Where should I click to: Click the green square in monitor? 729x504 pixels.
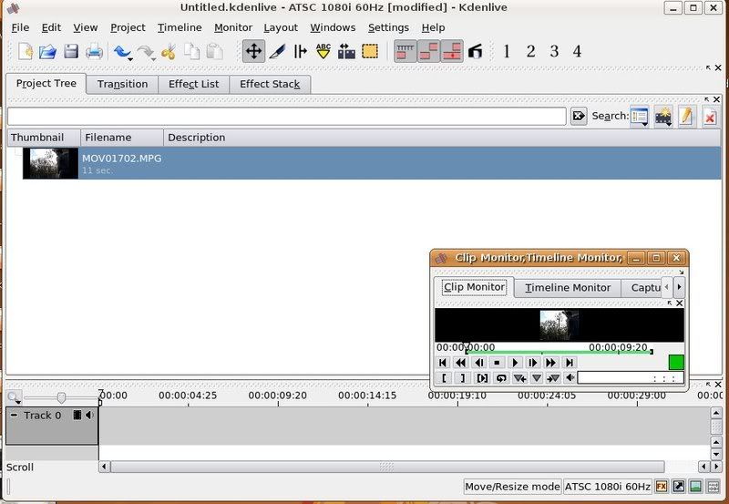point(676,362)
